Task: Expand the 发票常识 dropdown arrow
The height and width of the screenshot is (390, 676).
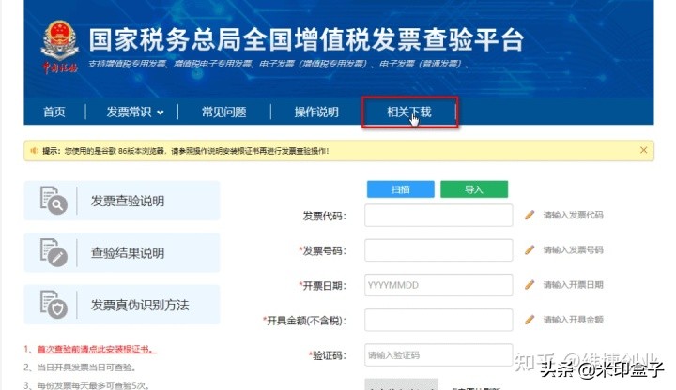Action: pos(161,112)
